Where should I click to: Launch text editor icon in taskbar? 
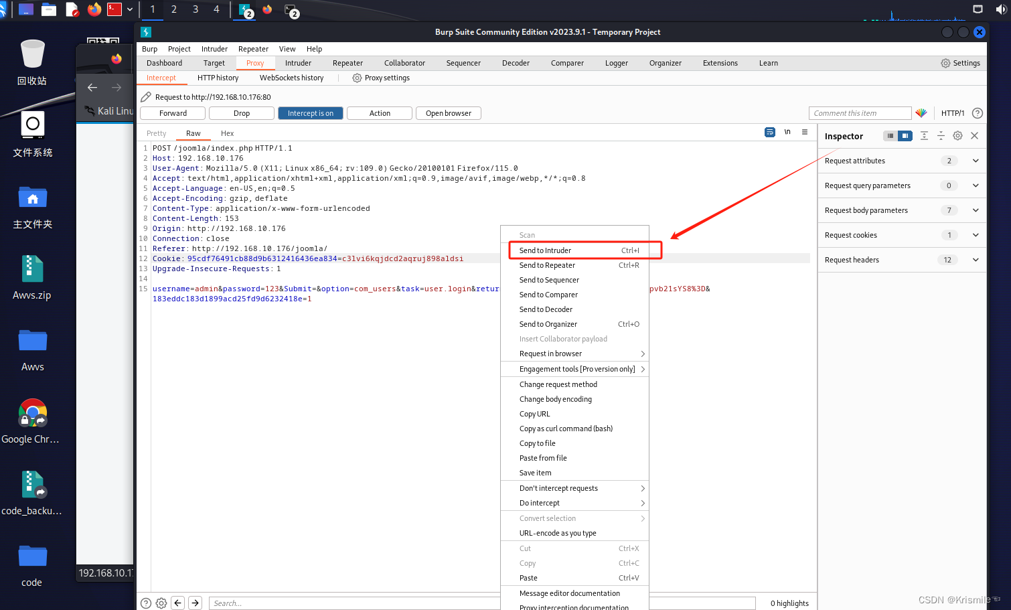[72, 9]
